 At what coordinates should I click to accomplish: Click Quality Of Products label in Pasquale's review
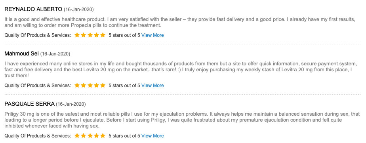click(38, 135)
